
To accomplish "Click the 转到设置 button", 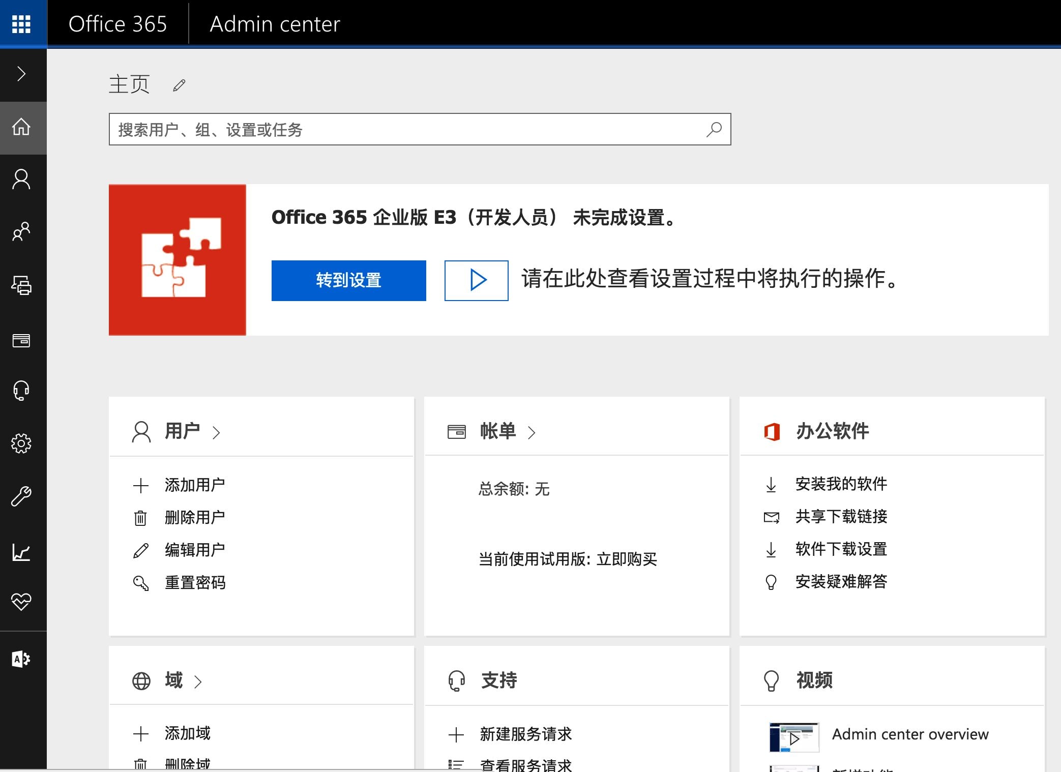I will [x=349, y=281].
